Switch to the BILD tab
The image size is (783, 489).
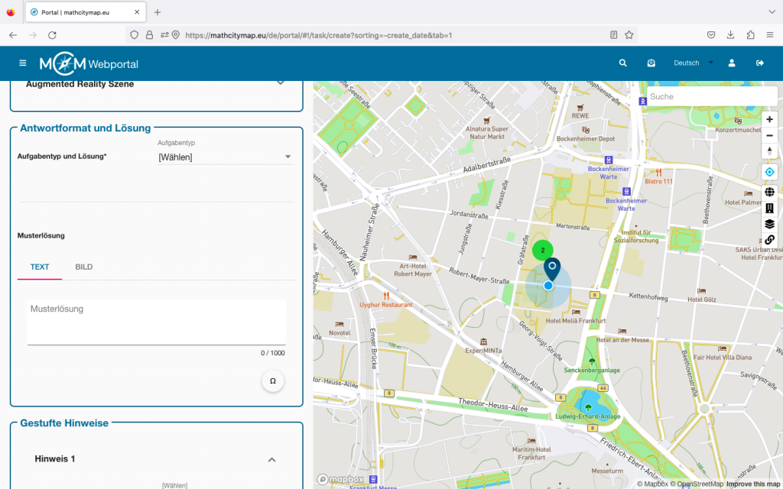84,267
